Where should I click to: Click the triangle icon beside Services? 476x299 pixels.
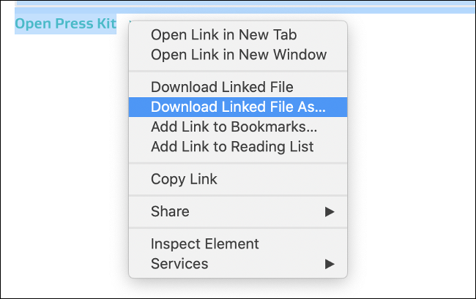pyautogui.click(x=330, y=264)
